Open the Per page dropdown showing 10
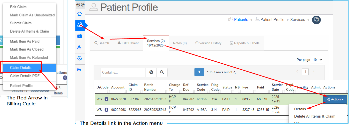The height and width of the screenshot is (128, 349). pyautogui.click(x=317, y=60)
